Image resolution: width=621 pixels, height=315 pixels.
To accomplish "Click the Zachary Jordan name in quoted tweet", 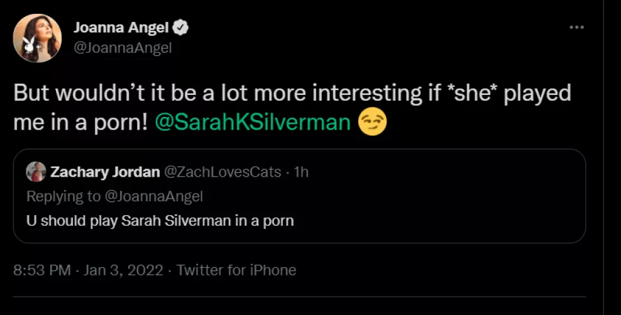I will 104,172.
